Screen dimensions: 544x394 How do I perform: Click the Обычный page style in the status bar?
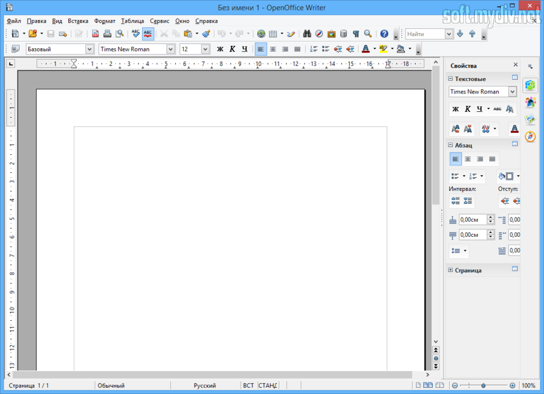111,386
